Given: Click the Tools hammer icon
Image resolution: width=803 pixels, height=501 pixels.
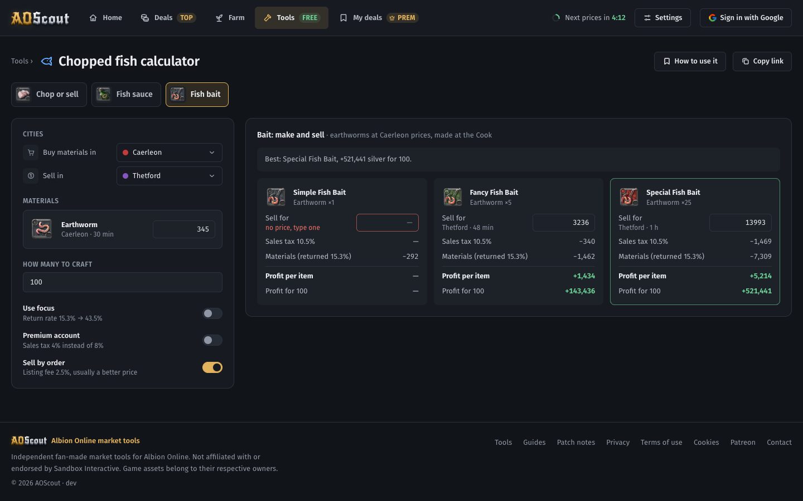Looking at the screenshot, I should coord(268,18).
